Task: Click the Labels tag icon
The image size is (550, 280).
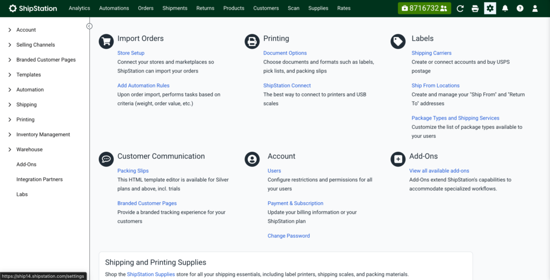Action: 398,41
